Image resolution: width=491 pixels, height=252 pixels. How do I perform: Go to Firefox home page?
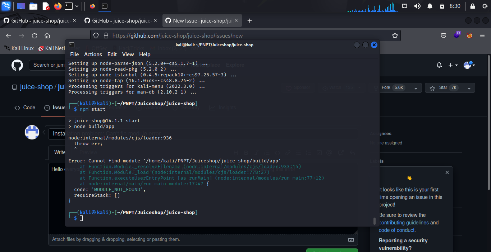(x=47, y=35)
